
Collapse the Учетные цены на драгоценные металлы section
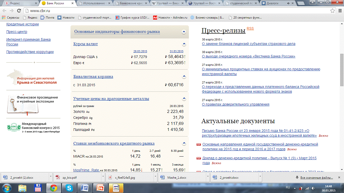tap(184, 99)
